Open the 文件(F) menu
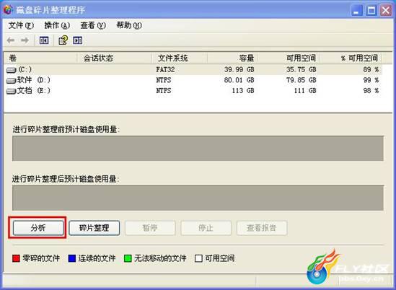Image resolution: width=396 pixels, height=290 pixels. tap(21, 25)
